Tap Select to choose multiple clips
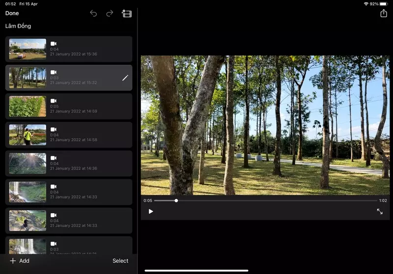The width and height of the screenshot is (393, 274). click(x=120, y=261)
